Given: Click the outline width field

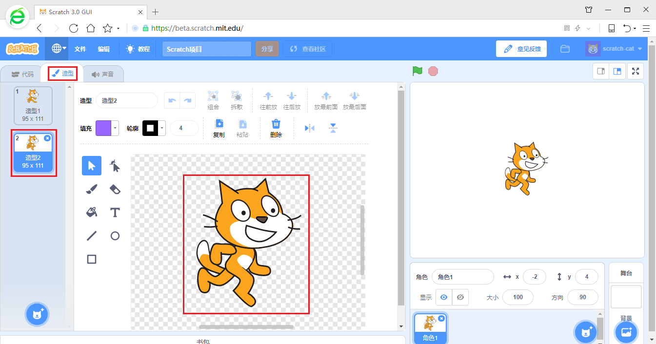Looking at the screenshot, I should pos(184,128).
